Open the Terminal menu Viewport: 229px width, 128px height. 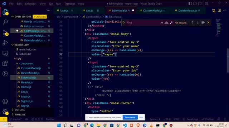click(69, 4)
